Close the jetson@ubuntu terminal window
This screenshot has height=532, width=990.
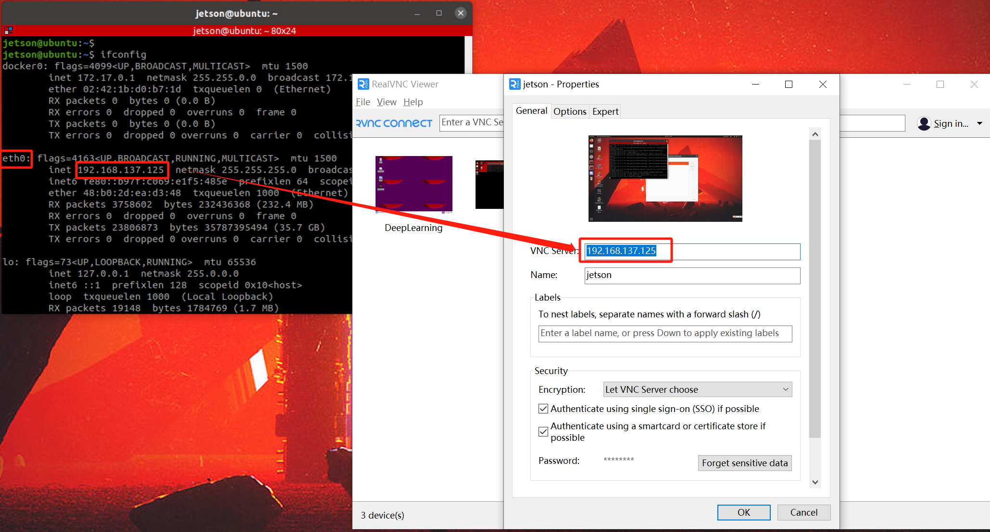[461, 13]
